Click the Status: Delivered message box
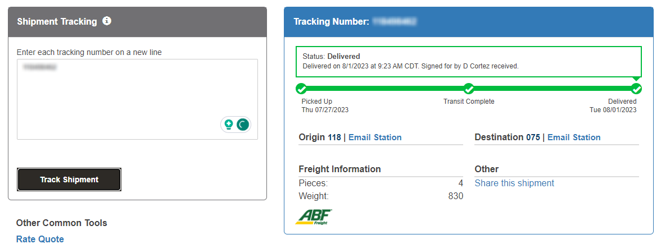Image resolution: width=661 pixels, height=244 pixels. click(468, 61)
